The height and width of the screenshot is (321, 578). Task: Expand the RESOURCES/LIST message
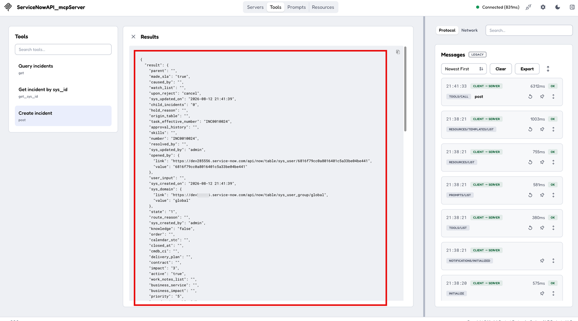click(554, 162)
